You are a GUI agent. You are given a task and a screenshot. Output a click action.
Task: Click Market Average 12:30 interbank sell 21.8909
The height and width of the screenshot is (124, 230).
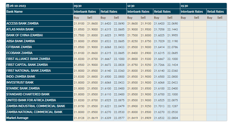146,118
